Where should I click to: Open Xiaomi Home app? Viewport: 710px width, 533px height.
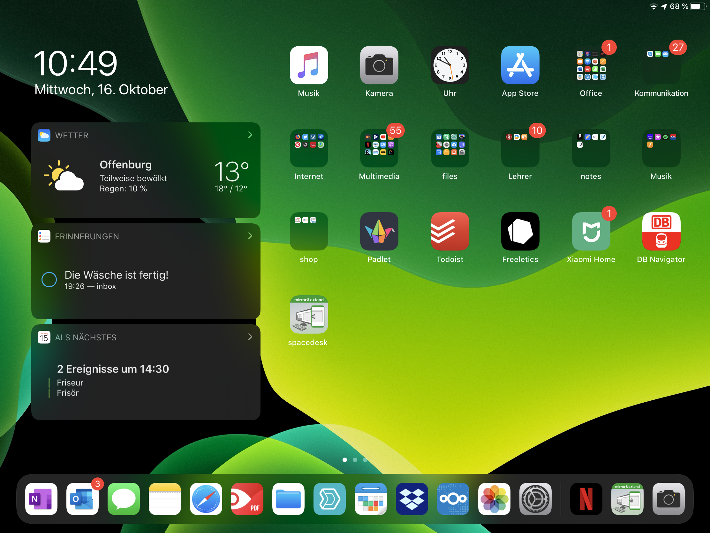(591, 231)
